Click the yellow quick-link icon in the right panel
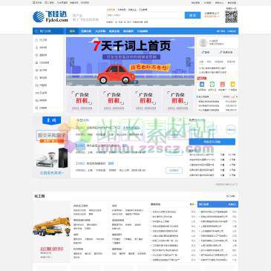 click(232, 85)
